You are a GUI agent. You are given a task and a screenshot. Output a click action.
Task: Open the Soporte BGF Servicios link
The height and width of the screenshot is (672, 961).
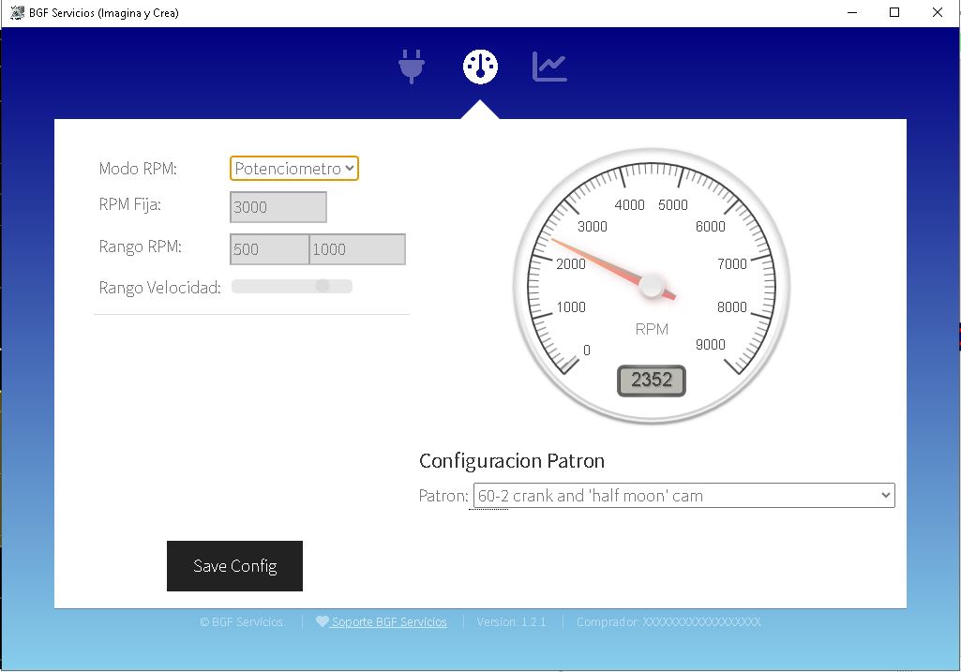(388, 621)
